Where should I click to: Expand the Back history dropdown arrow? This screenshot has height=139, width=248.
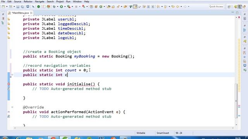pos(181,7)
